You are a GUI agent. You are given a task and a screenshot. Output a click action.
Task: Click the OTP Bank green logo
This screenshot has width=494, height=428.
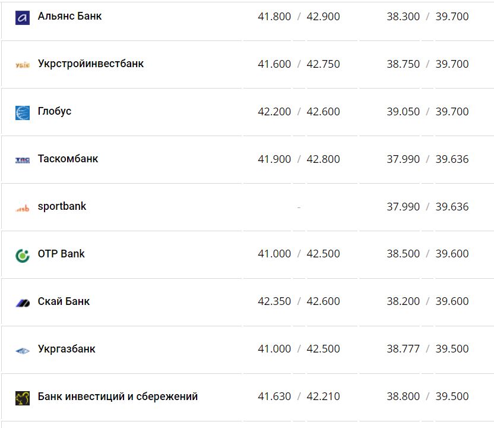[x=23, y=255]
